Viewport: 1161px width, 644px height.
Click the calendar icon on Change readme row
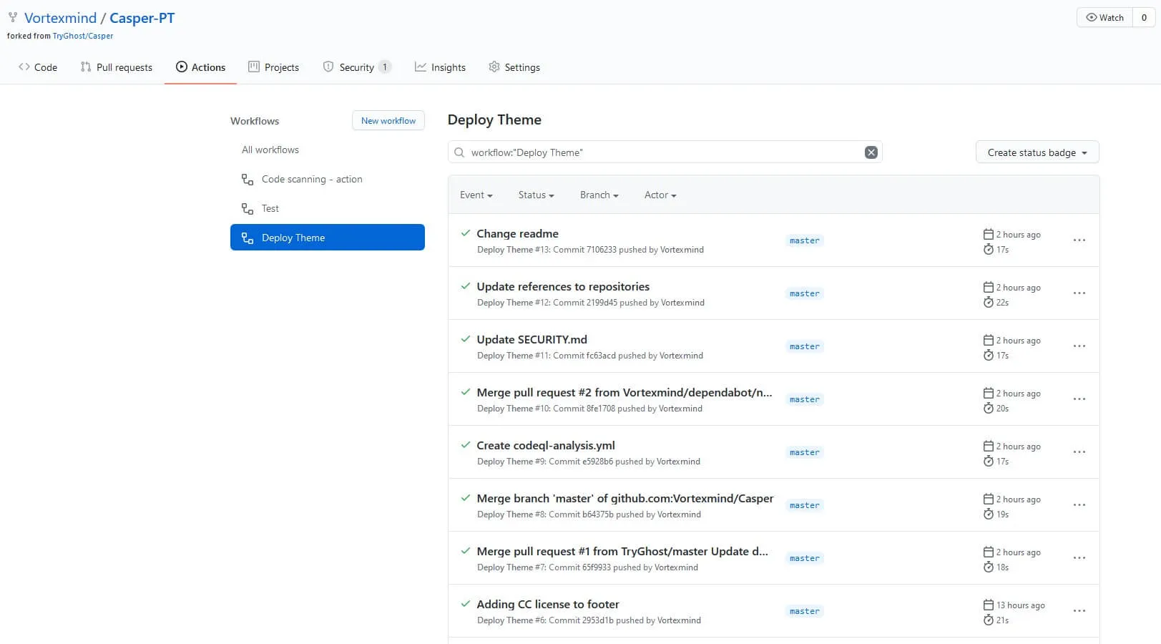pyautogui.click(x=989, y=234)
